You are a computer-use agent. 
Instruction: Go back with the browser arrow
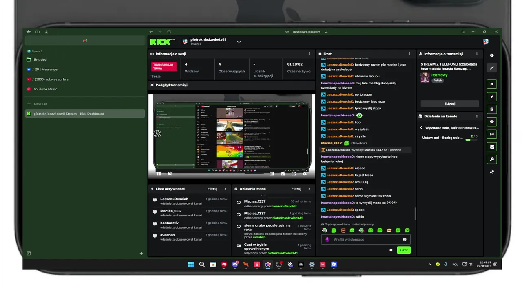pos(151,32)
